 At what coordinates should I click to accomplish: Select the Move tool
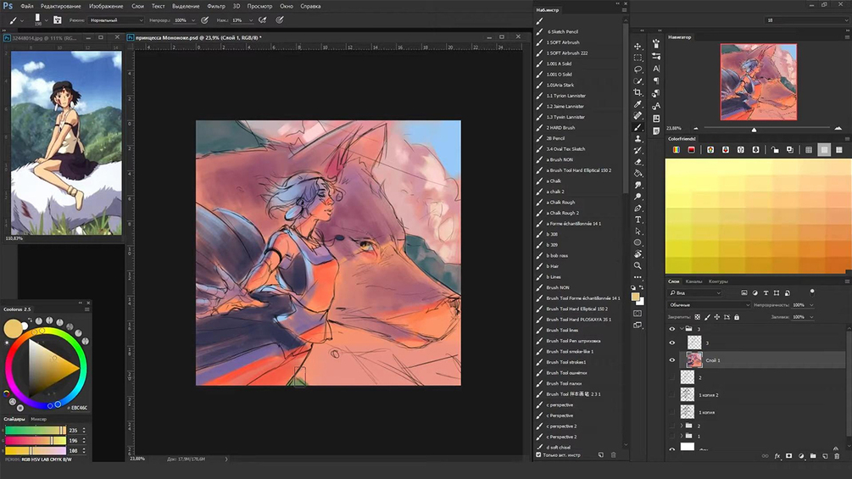tap(638, 46)
